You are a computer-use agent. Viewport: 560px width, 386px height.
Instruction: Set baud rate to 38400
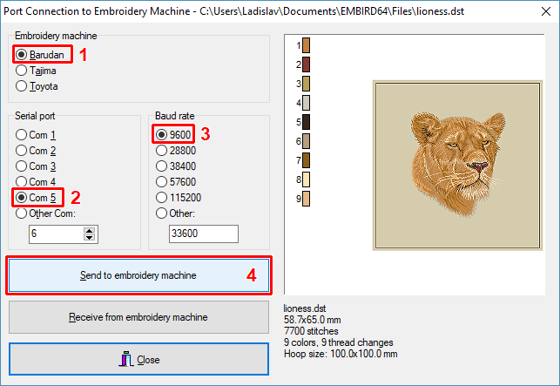tap(176, 166)
